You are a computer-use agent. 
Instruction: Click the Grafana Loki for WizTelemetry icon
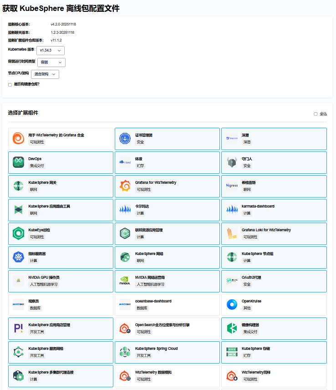pos(231,233)
